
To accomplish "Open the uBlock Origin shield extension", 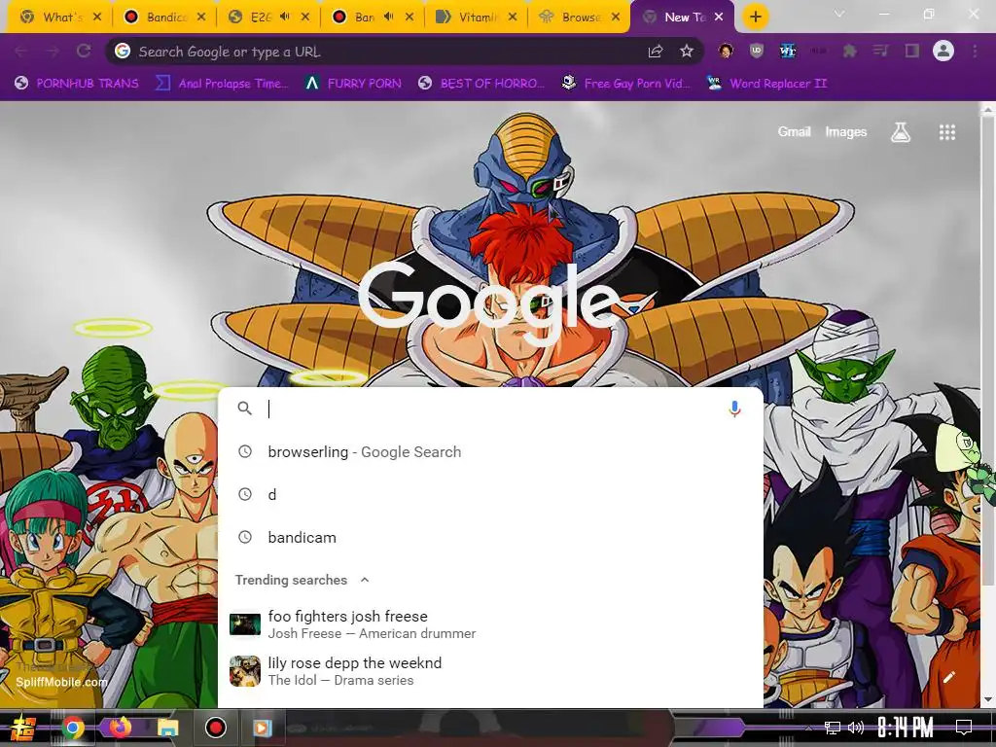I will coord(756,52).
